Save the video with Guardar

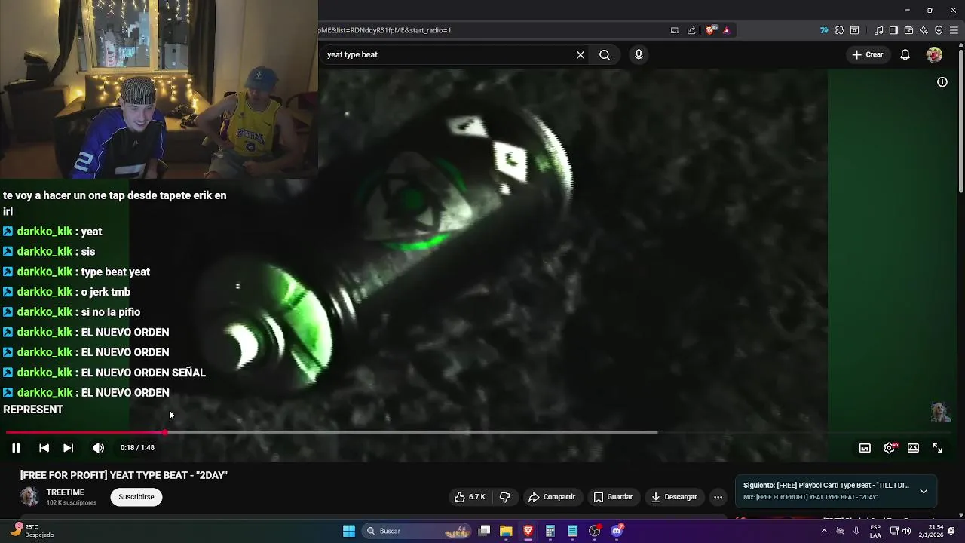tap(613, 497)
